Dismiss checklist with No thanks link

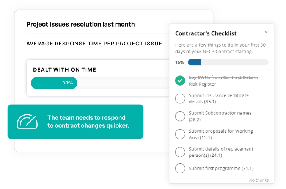pos(259,180)
